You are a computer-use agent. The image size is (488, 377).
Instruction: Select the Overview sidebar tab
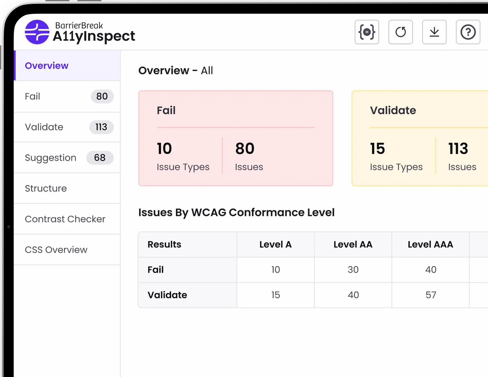(46, 66)
